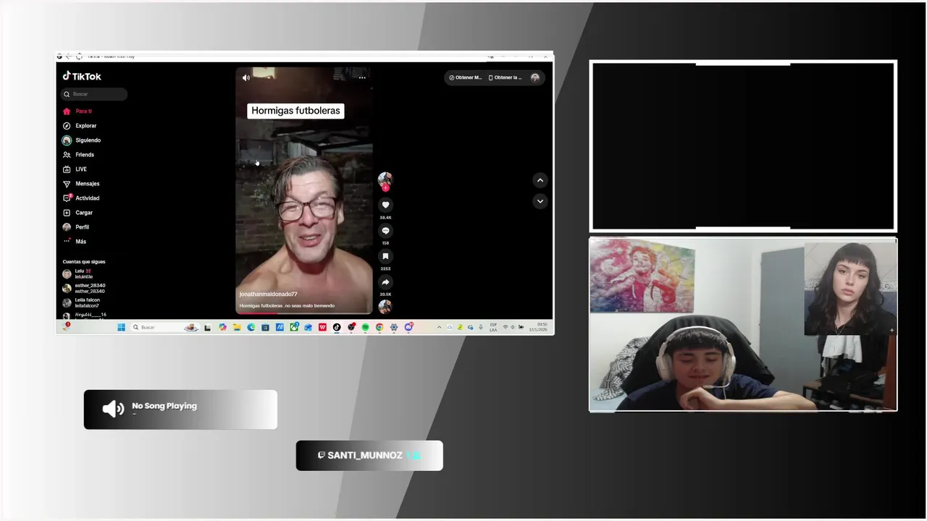Open the spinning sound disc icon

tap(385, 306)
